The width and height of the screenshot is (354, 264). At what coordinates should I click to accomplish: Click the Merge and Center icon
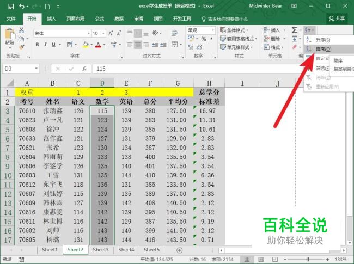174,45
